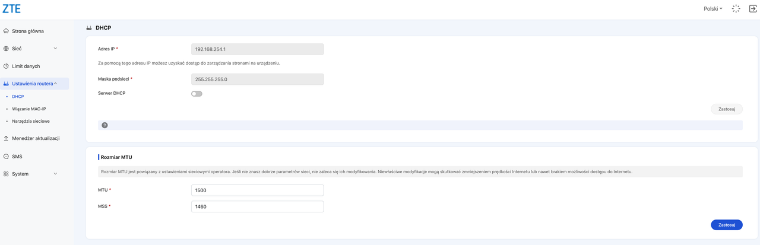Click the Maska podsieci label
The image size is (760, 245).
[x=114, y=78]
